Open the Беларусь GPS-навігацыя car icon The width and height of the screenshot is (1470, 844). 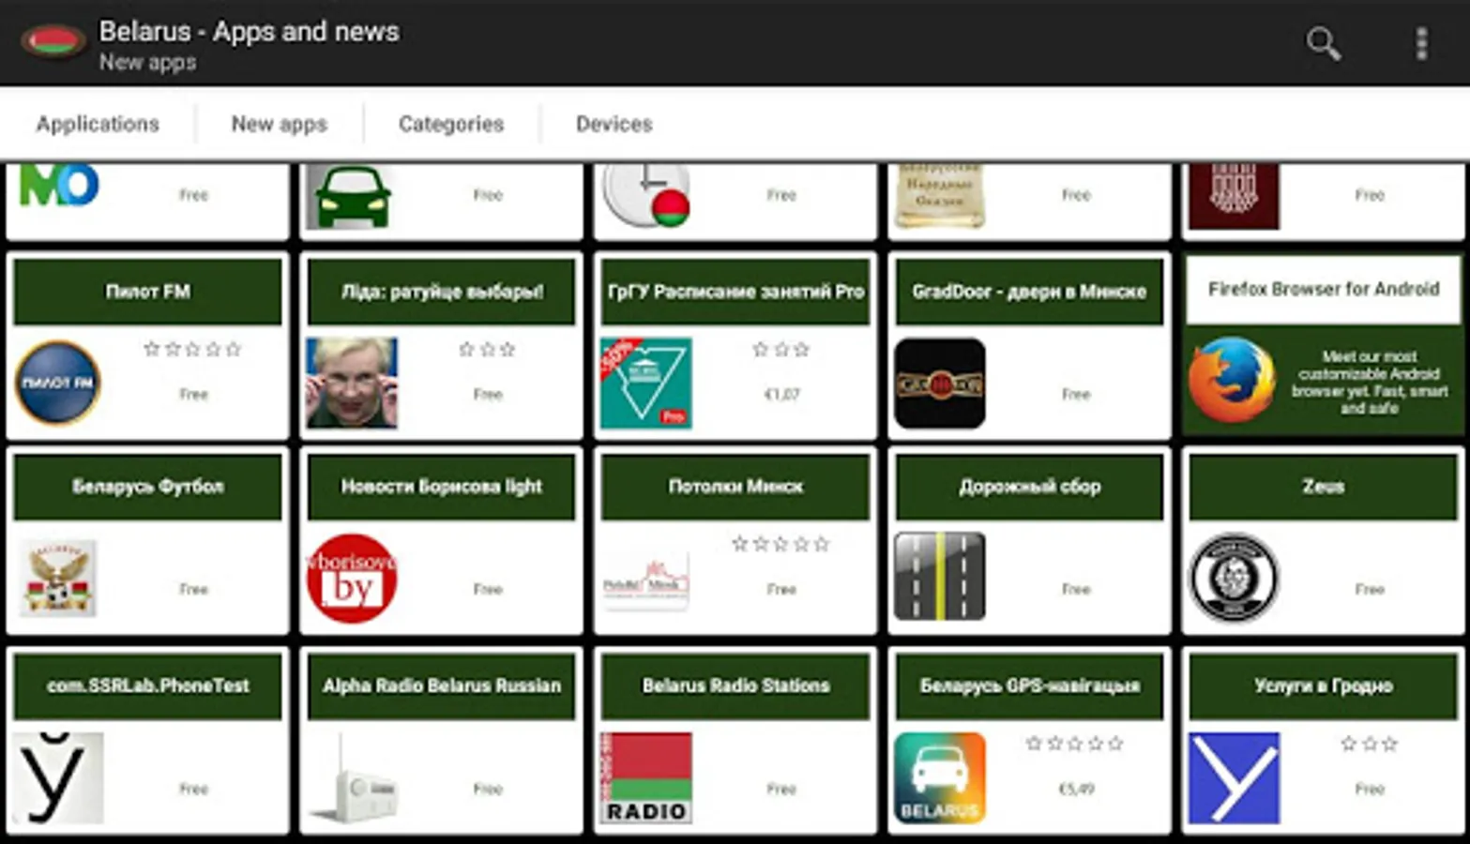(x=940, y=777)
